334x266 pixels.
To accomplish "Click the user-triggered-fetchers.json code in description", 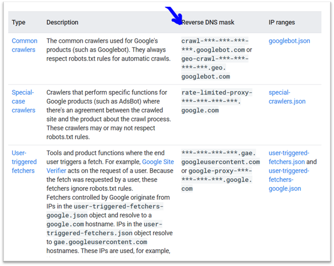I will tap(105, 229).
